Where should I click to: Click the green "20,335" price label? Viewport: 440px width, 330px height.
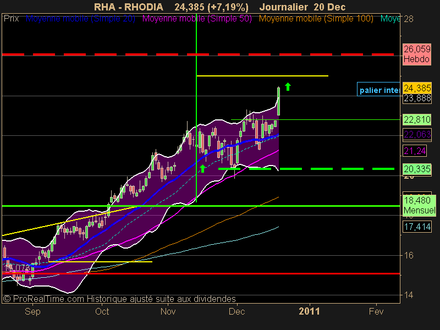coord(417,169)
